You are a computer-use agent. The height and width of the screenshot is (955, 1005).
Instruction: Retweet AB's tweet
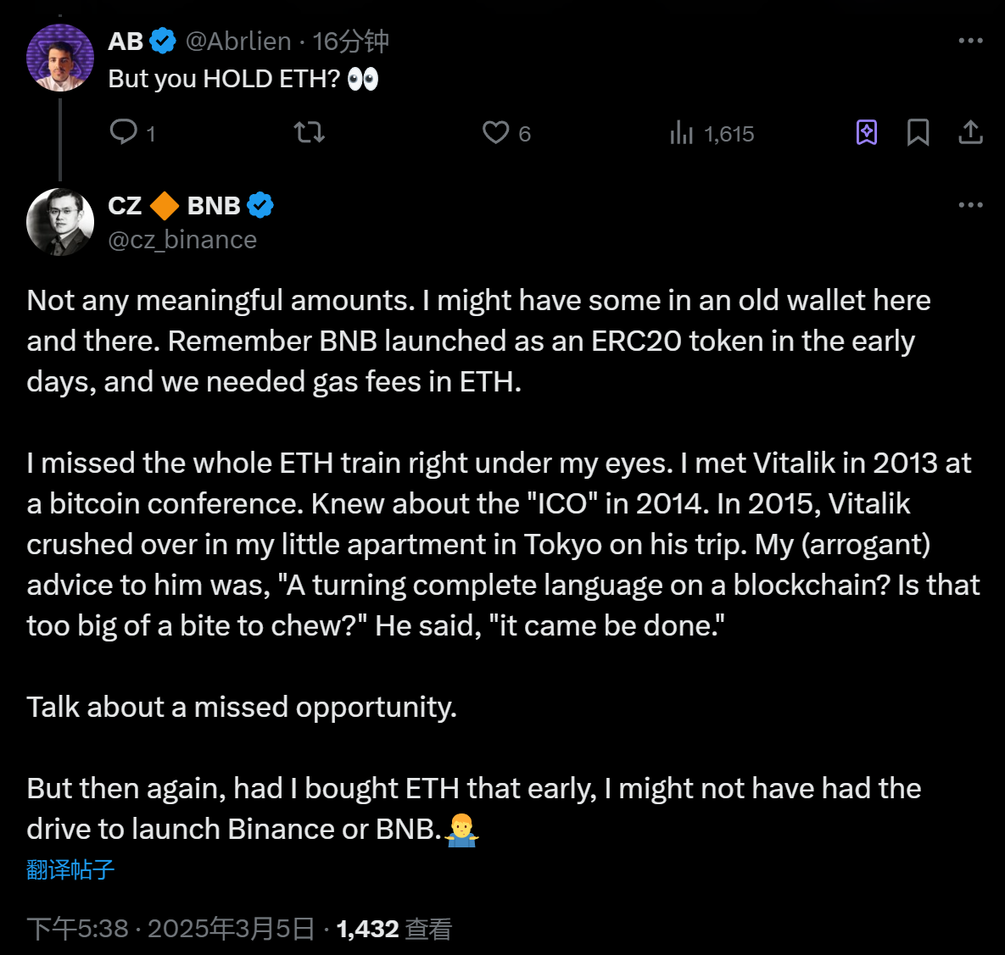pos(309,132)
